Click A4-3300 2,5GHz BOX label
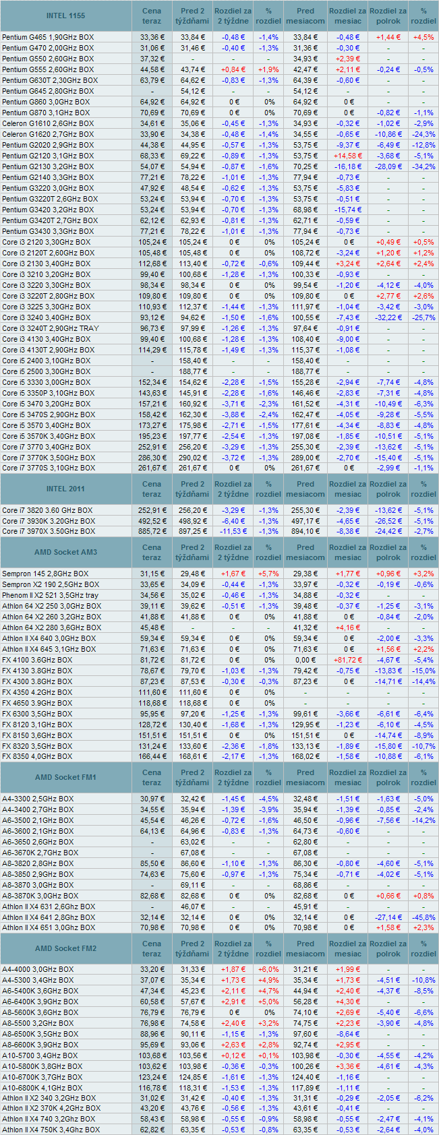439x1135 pixels. pos(38,799)
